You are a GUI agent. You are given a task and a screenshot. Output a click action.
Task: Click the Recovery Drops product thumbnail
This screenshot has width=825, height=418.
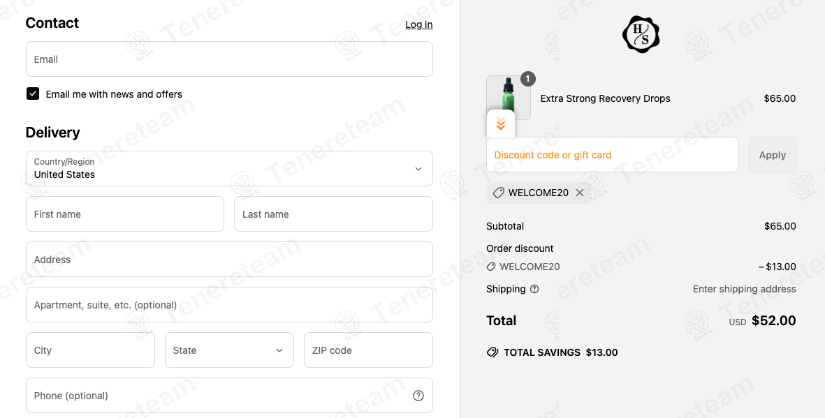click(509, 98)
